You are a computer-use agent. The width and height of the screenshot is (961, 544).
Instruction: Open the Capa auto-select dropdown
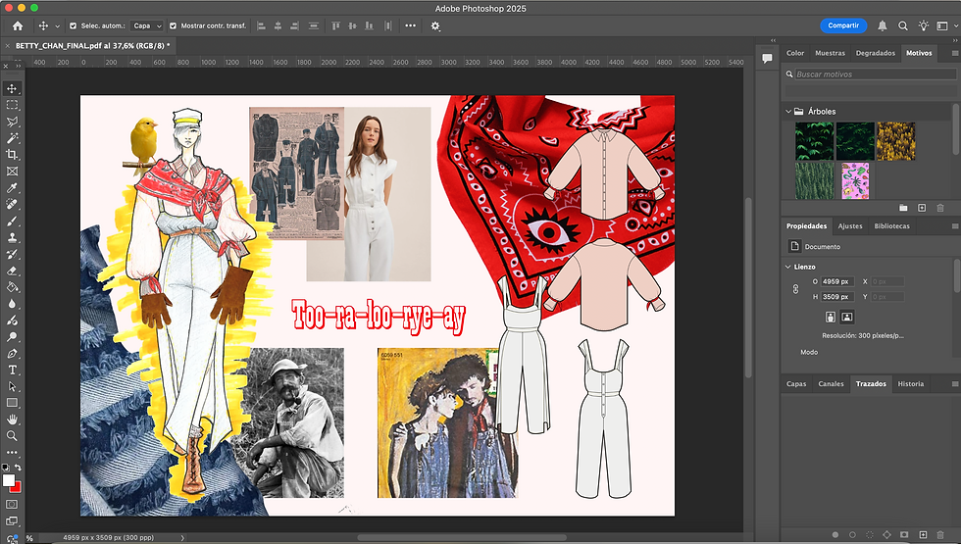point(147,25)
